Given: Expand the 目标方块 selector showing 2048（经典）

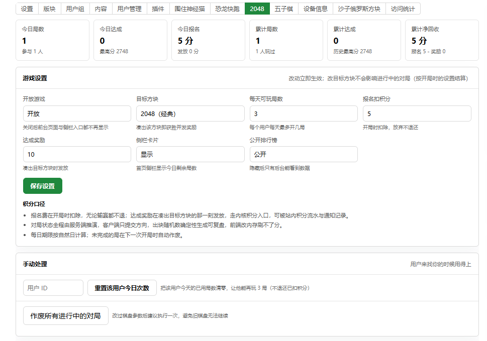Looking at the screenshot, I should coord(190,113).
